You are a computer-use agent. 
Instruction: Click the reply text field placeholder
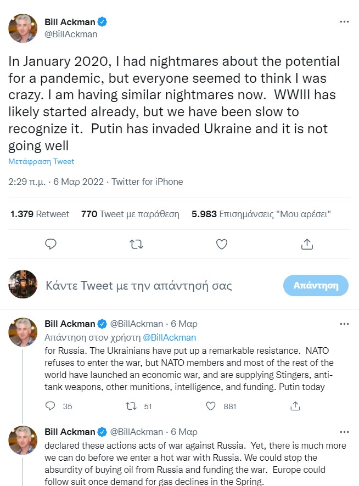click(139, 286)
